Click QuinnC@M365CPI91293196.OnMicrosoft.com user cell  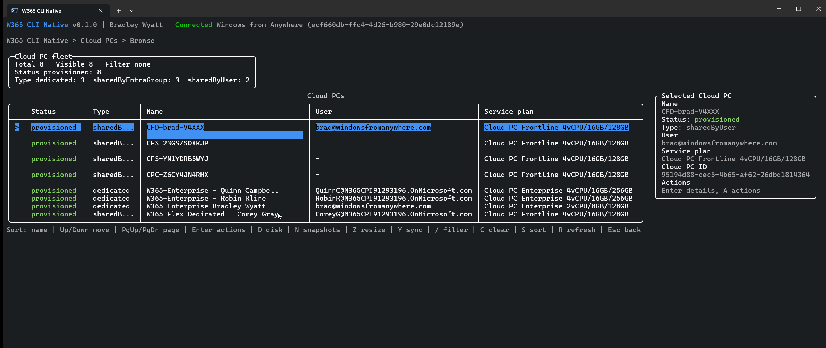393,191
